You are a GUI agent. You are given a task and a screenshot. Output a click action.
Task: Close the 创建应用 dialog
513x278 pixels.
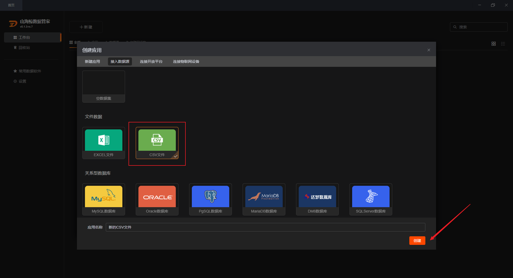coord(429,50)
